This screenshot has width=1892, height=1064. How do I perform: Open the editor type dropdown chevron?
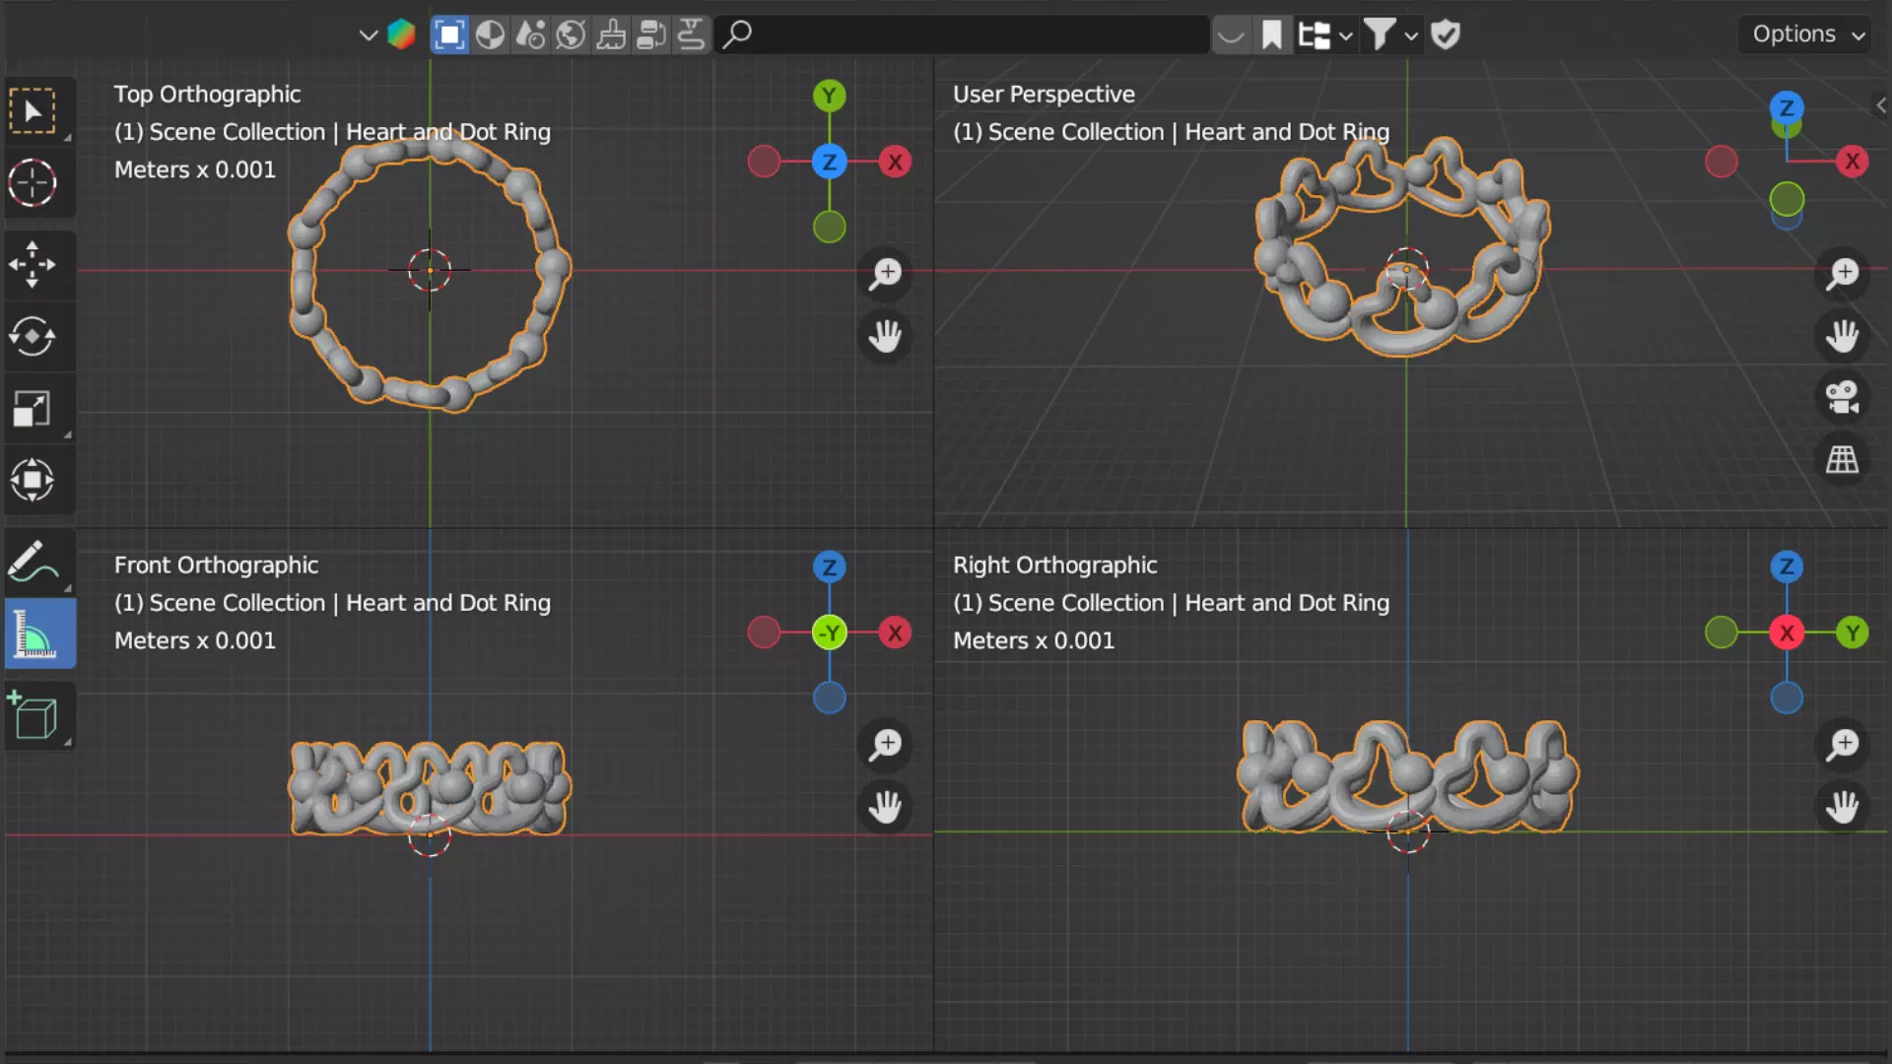368,35
